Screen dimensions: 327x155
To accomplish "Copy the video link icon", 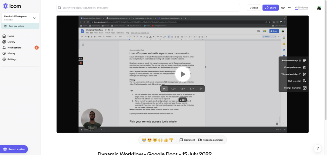I will point(283,8).
